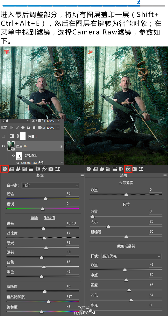The height and width of the screenshot is (316, 168).
Task: Open the 不透明度 dropdown arrow
Action: click(58, 121)
